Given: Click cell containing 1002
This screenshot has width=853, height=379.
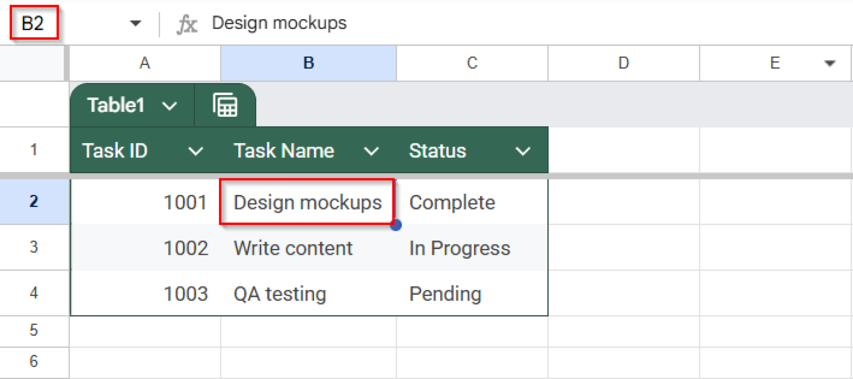Looking at the screenshot, I should (145, 248).
